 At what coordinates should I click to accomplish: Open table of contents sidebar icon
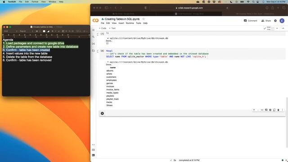(93, 30)
